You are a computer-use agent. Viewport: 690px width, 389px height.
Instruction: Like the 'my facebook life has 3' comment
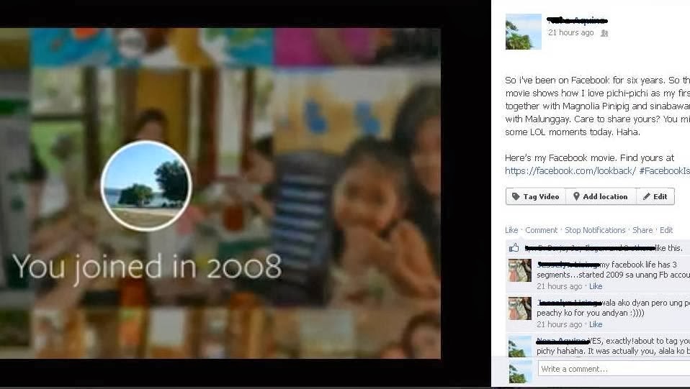pyautogui.click(x=596, y=286)
